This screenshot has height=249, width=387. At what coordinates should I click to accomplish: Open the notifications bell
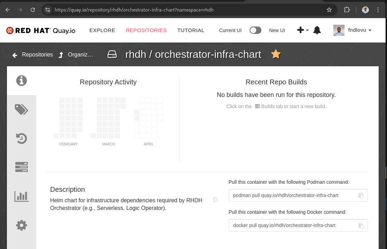pos(317,30)
